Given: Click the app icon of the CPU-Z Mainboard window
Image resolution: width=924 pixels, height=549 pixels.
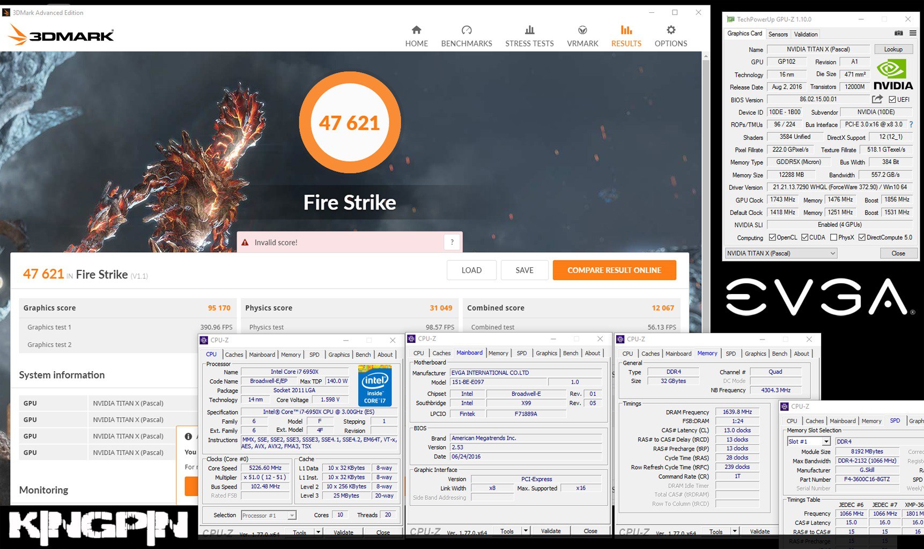Looking at the screenshot, I should click(411, 339).
